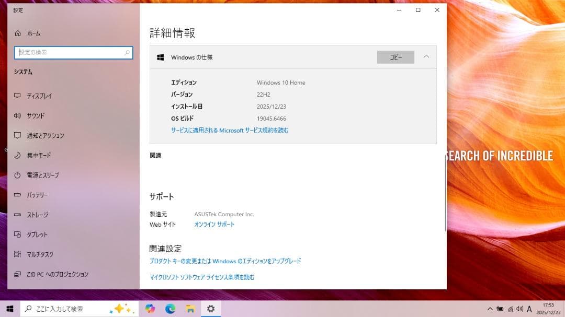This screenshot has height=317, width=565.
Task: Open the Microsoft サービス規約 link
Action: click(230, 130)
